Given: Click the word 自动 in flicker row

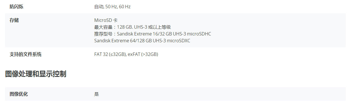Looking at the screenshot, I should pyautogui.click(x=98, y=7).
